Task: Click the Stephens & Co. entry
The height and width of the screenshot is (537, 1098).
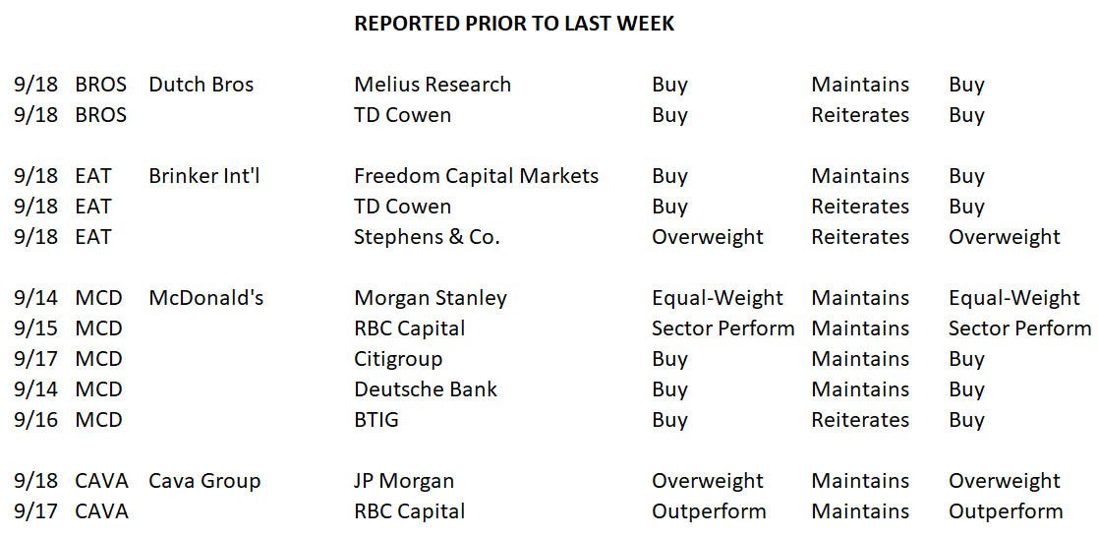Action: pos(428,237)
